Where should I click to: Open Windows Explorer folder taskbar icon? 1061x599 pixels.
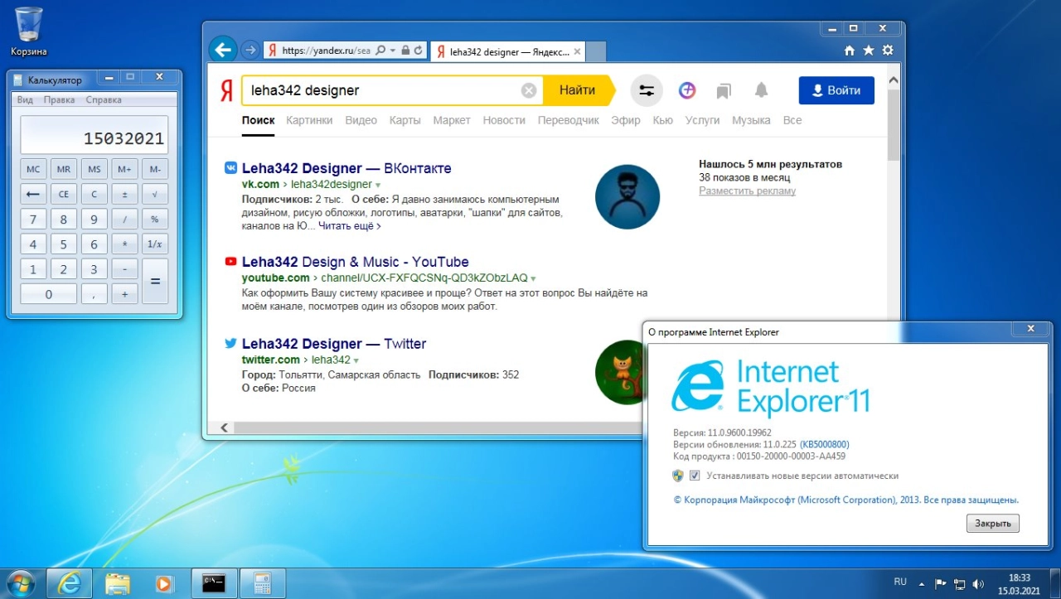[118, 583]
